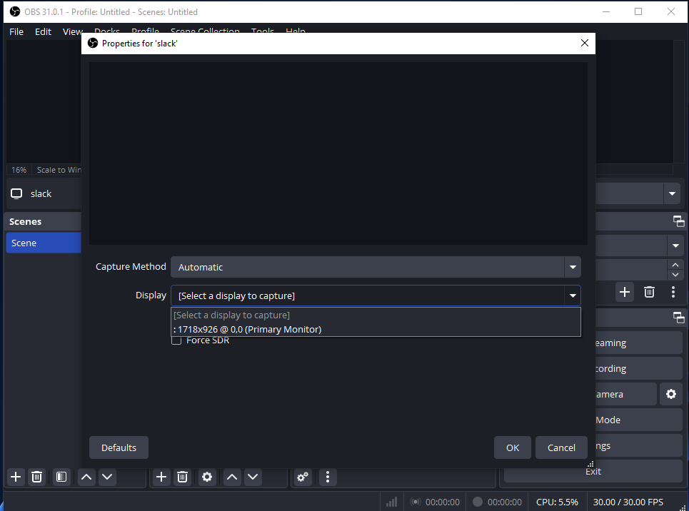Click the Start Recording button in Controls
The height and width of the screenshot is (511, 689).
click(638, 368)
